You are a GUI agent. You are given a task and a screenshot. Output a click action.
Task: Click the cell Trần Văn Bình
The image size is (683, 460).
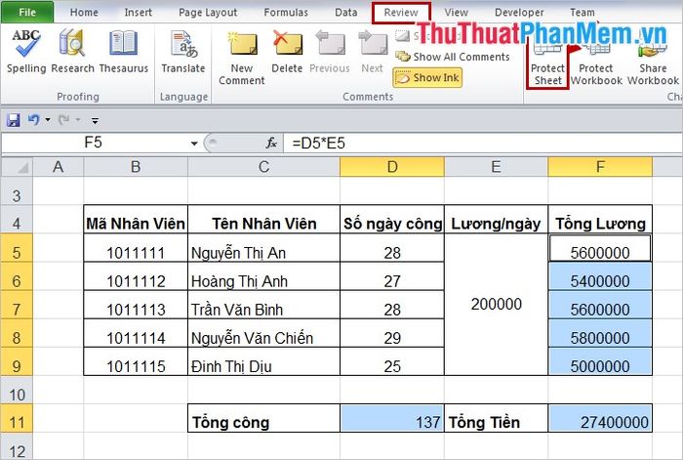pyautogui.click(x=264, y=305)
